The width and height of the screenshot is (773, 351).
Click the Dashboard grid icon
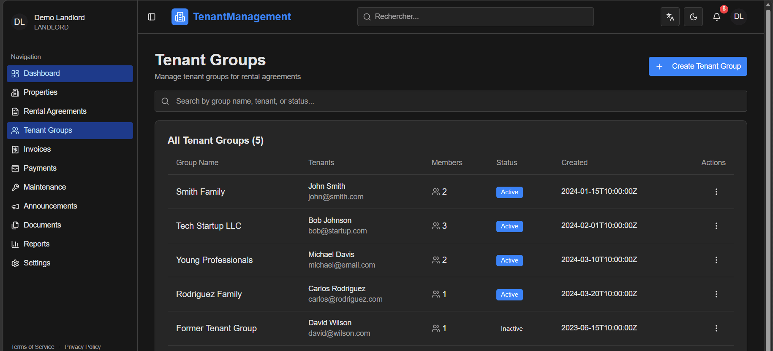[x=15, y=74]
